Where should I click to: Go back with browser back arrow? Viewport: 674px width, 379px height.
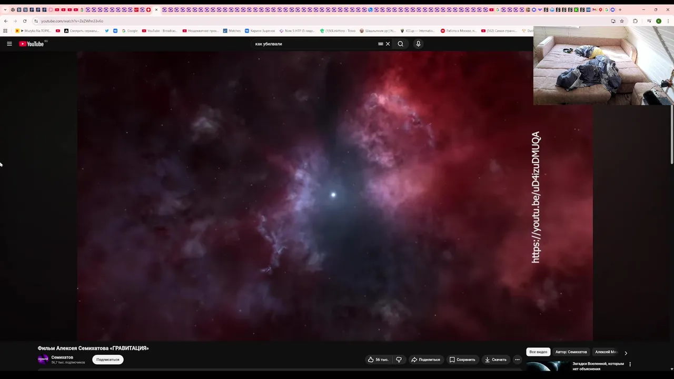pos(5,21)
